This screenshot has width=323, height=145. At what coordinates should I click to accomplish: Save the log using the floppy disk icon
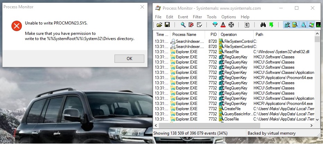click(167, 25)
